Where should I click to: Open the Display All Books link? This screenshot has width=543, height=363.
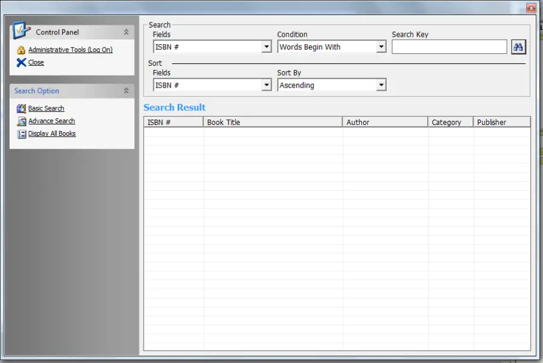click(x=52, y=133)
